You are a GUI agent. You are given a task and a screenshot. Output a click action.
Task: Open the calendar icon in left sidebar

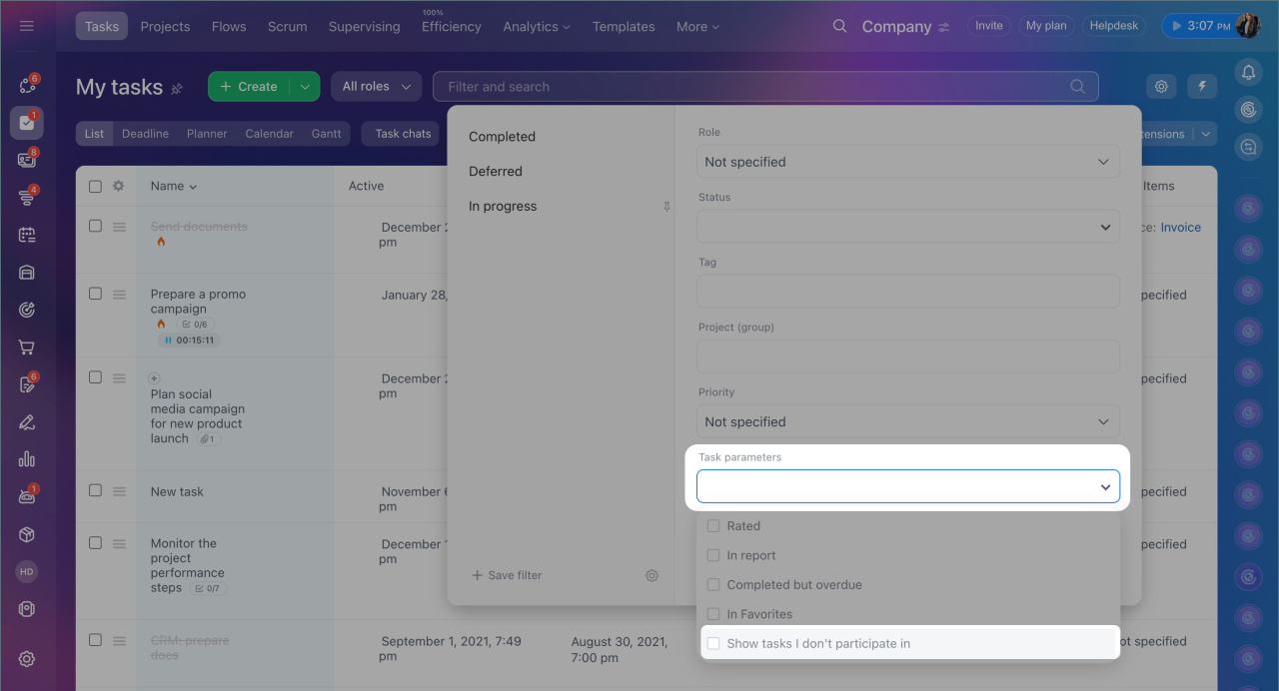(x=27, y=235)
